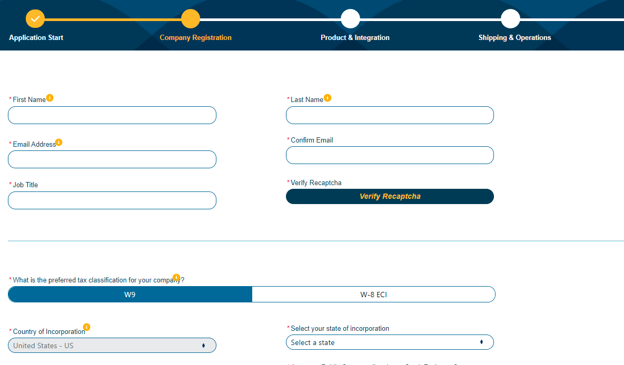Image resolution: width=624 pixels, height=365 pixels.
Task: Click the Company Registration step label
Action: click(195, 38)
